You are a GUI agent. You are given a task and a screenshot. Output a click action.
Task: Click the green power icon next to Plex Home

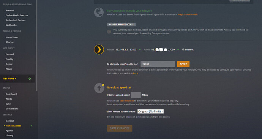[x=30, y=79]
